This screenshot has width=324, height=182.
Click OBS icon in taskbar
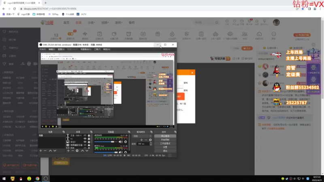point(46,179)
